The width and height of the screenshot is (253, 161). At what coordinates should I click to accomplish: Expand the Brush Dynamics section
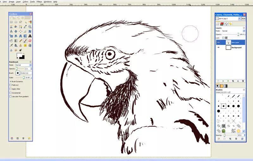click(x=10, y=81)
